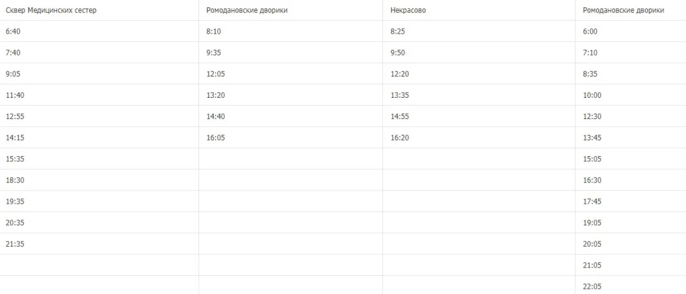
Task: Click the 12:55 departure time
Action: click(x=15, y=116)
